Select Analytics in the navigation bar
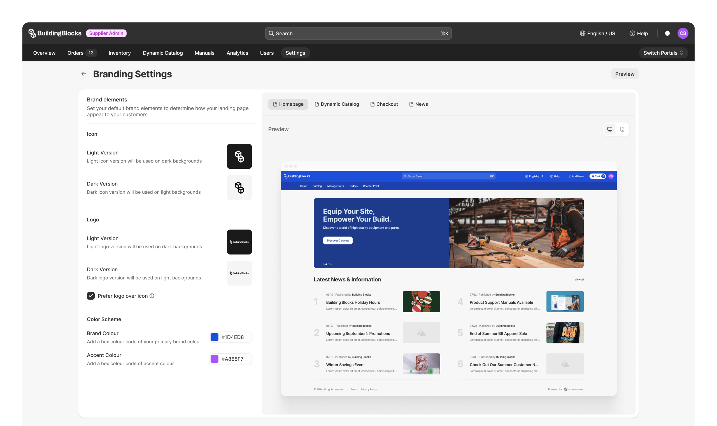717x426 pixels. 237,53
